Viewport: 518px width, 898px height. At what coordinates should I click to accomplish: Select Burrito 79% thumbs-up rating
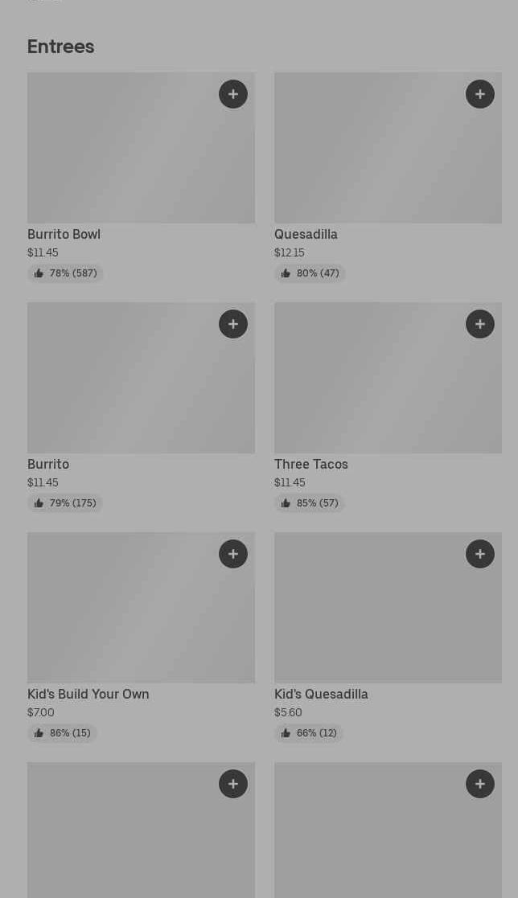tap(65, 503)
